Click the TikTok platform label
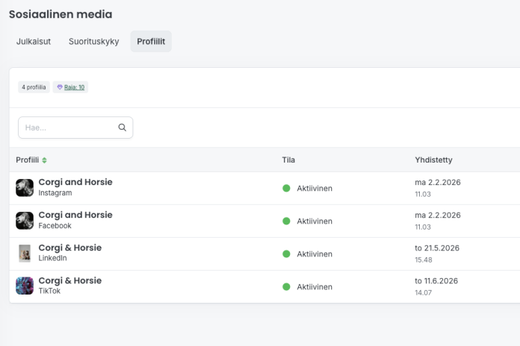This screenshot has height=346, width=520. coord(49,291)
